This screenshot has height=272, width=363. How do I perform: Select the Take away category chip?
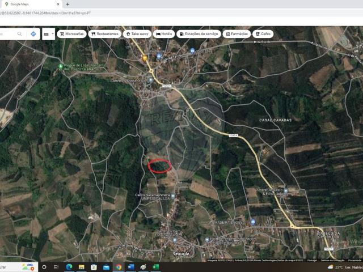pyautogui.click(x=138, y=34)
